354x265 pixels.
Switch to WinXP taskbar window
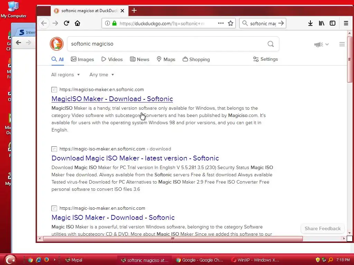tap(255, 260)
